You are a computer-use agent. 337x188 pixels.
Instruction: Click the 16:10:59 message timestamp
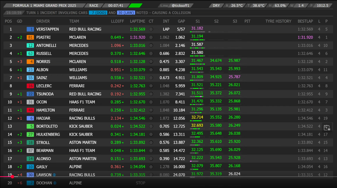point(14,13)
